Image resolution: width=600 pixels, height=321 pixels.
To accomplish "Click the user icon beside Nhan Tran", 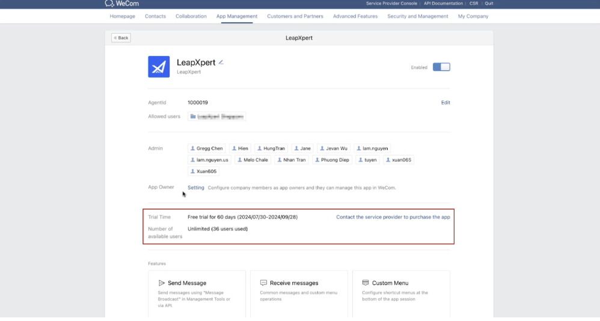I will tap(280, 160).
